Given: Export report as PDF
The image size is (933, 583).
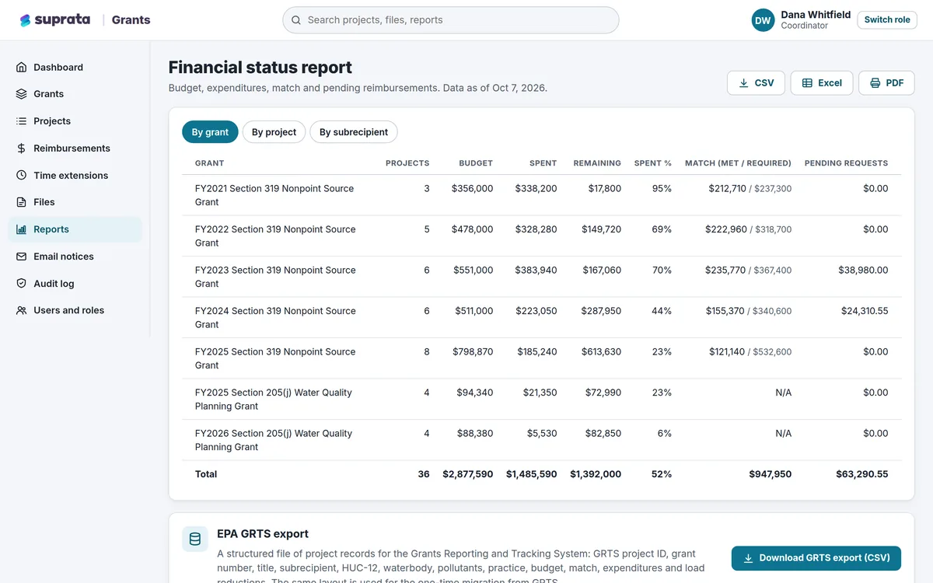Looking at the screenshot, I should 886,83.
